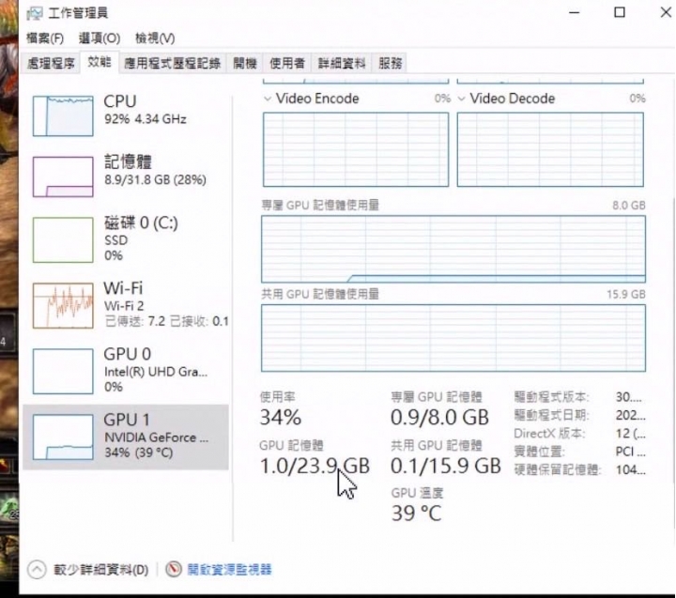Click the 驅動程式日期 driver date label

pos(552,415)
